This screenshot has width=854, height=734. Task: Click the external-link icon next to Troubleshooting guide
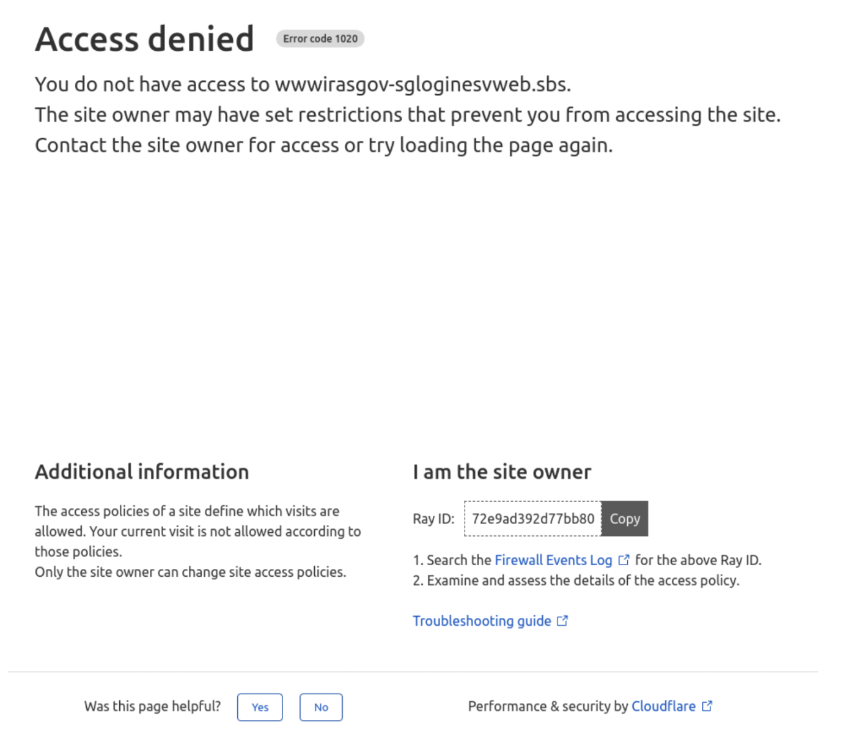562,621
